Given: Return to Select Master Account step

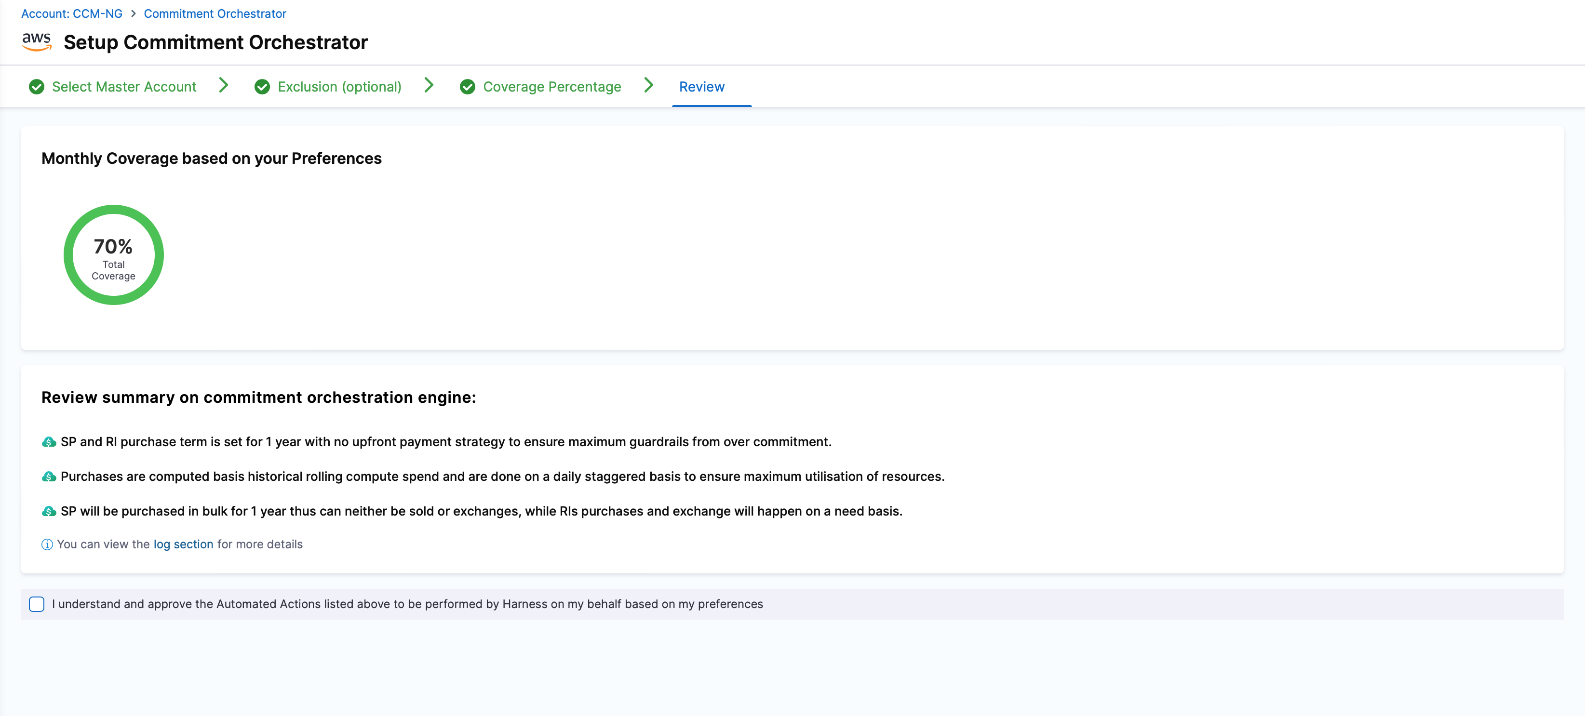Looking at the screenshot, I should point(124,87).
